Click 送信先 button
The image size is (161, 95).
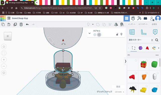coord(154,24)
